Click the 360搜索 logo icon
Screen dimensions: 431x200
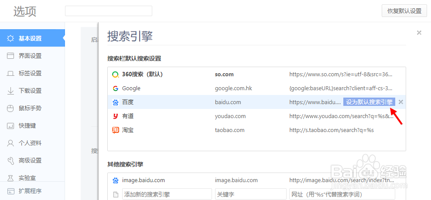[x=116, y=75]
